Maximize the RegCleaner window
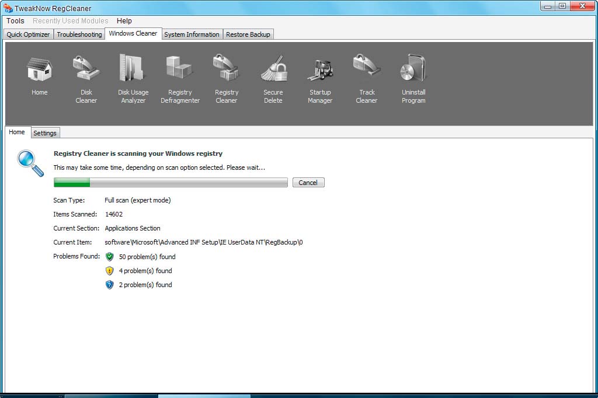 (x=562, y=6)
